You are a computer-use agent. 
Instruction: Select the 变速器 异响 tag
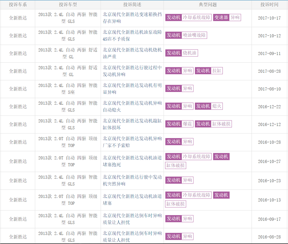click(227, 17)
